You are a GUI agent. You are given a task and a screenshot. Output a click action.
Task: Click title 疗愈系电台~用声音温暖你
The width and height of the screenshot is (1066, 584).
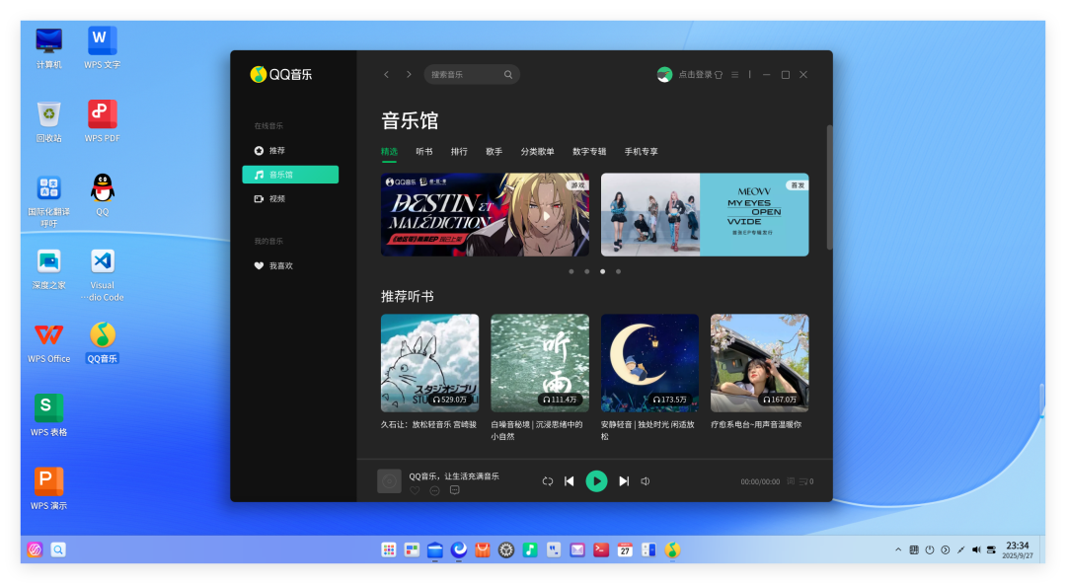(756, 424)
